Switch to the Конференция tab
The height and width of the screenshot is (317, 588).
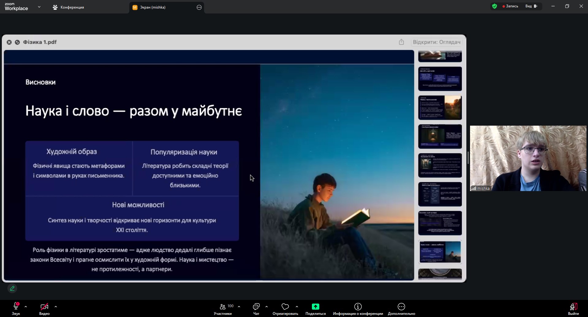point(69,7)
